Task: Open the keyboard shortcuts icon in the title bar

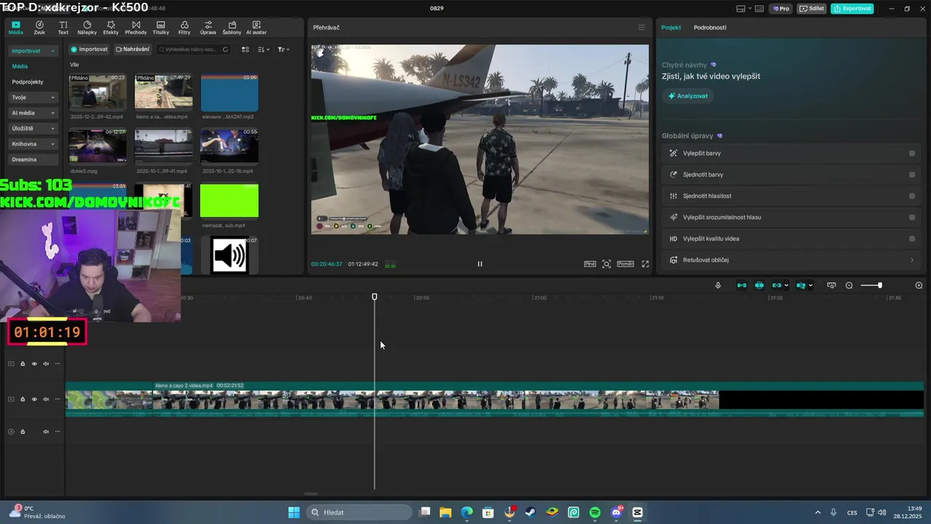Action: (761, 9)
